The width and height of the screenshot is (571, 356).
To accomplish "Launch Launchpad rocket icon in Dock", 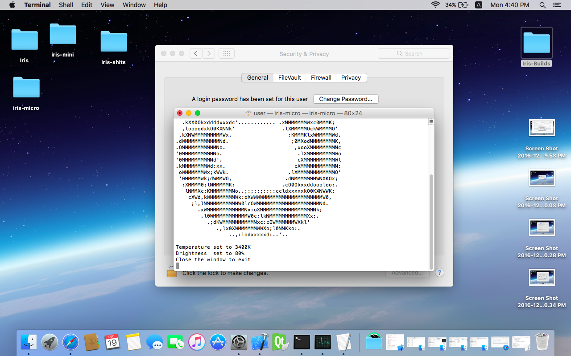I will pyautogui.click(x=50, y=342).
